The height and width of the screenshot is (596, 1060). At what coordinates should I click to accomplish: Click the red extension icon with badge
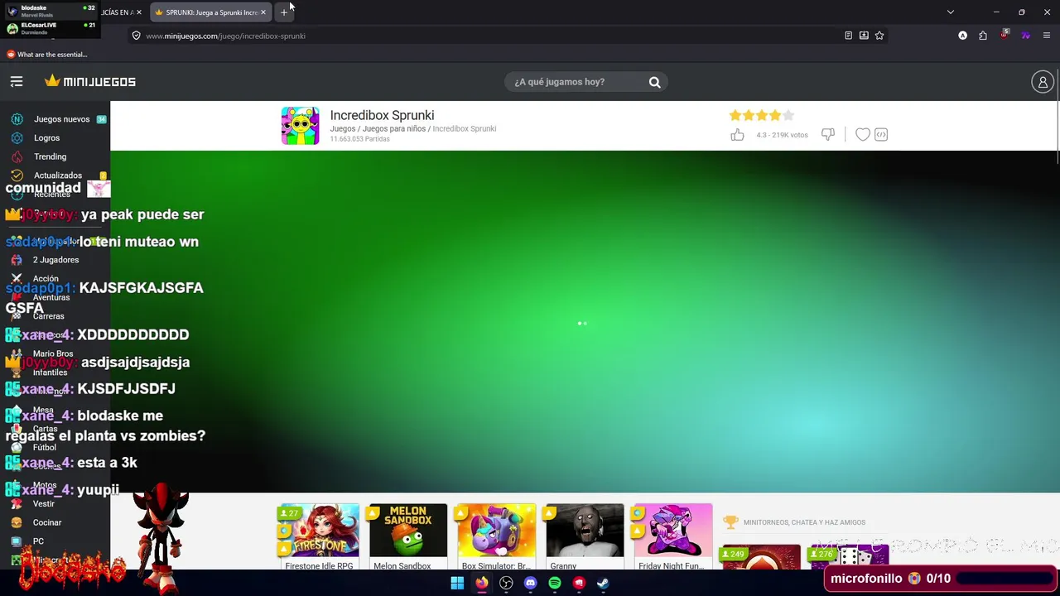click(x=1005, y=35)
